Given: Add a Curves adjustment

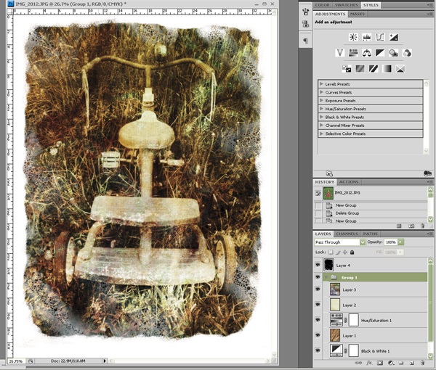Looking at the screenshot, I should tap(380, 37).
